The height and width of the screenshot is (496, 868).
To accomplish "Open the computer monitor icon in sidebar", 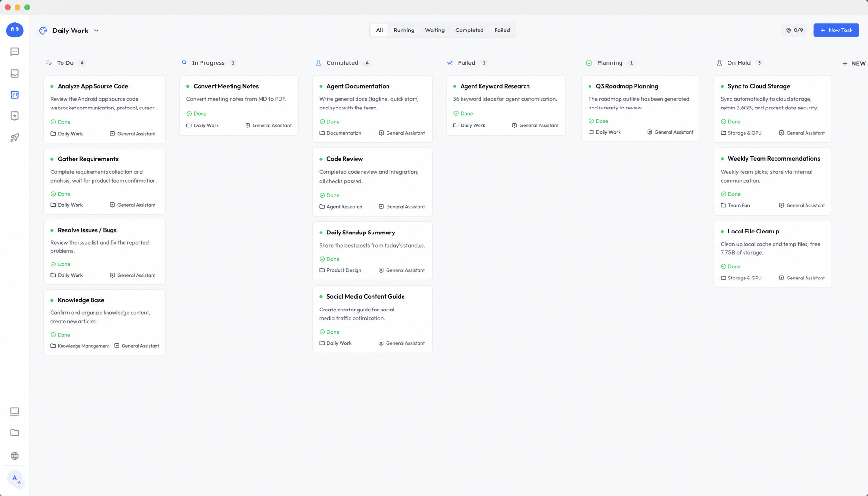I will 15,411.
